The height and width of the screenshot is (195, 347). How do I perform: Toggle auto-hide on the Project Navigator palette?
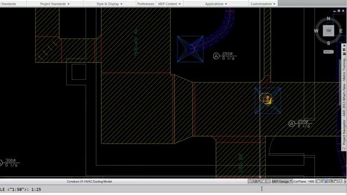pyautogui.click(x=344, y=50)
